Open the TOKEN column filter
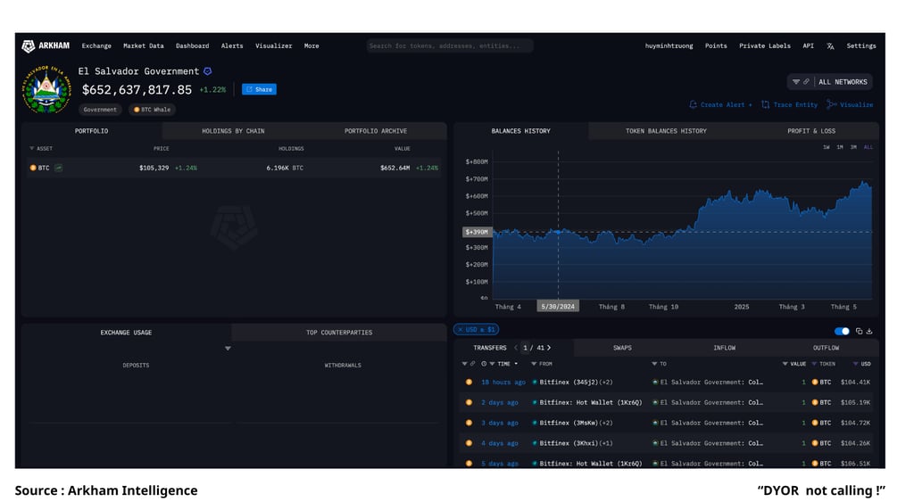This screenshot has height=502, width=914. [814, 364]
